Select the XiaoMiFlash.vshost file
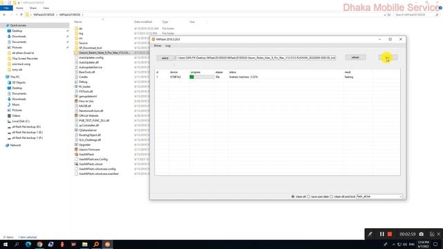Image resolution: width=443 pixels, height=249 pixels. [x=91, y=164]
